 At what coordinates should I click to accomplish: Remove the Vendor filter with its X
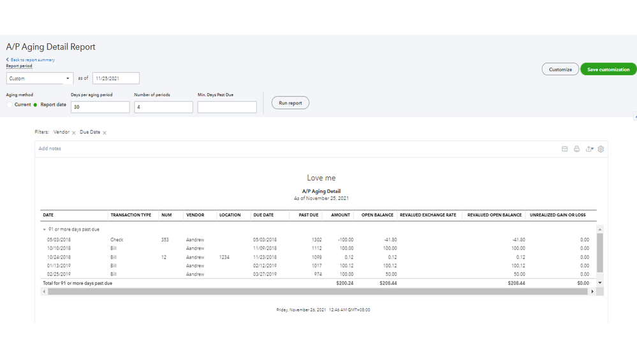click(x=73, y=132)
